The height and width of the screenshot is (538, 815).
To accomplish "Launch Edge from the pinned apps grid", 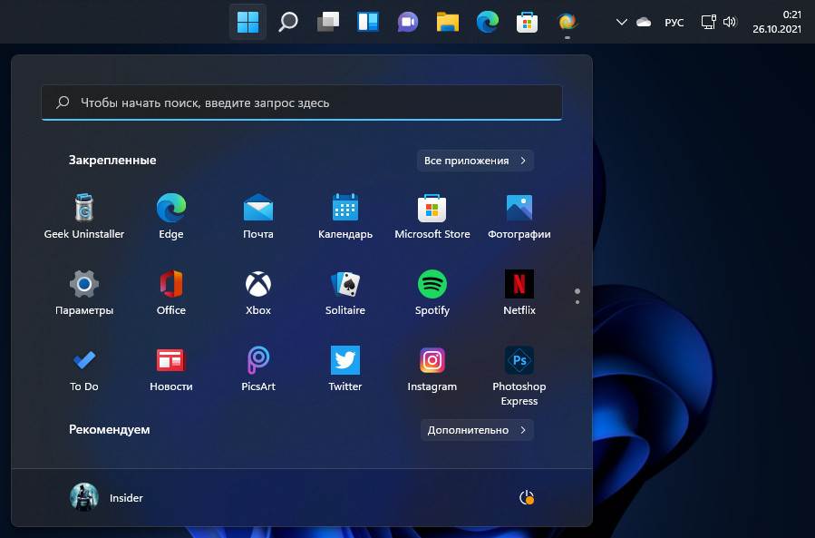I will (x=171, y=216).
